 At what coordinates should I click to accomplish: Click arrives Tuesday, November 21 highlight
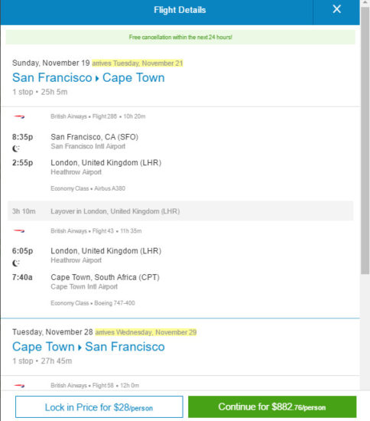click(x=138, y=64)
